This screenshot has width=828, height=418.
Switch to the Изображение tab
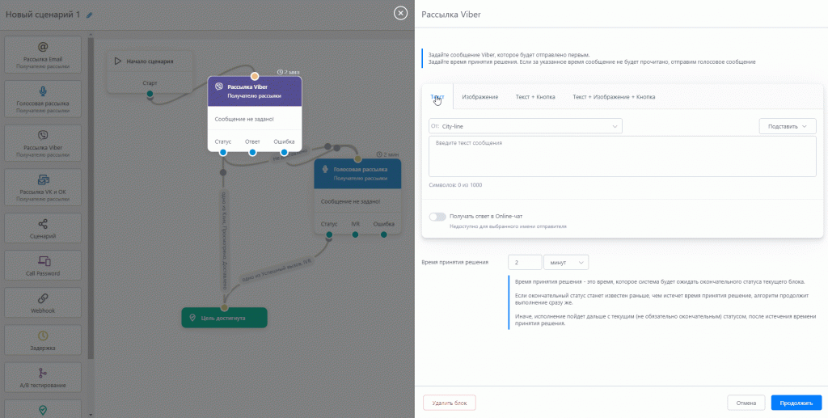click(x=479, y=97)
